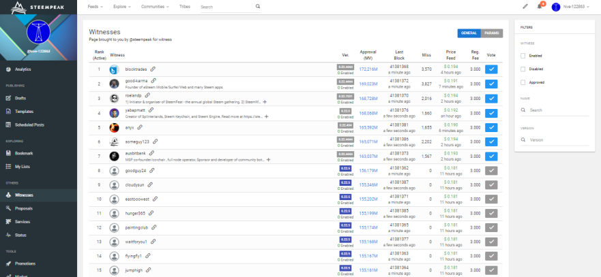Click the link icon next to anyx
The height and width of the screenshot is (277, 601).
coord(140,127)
